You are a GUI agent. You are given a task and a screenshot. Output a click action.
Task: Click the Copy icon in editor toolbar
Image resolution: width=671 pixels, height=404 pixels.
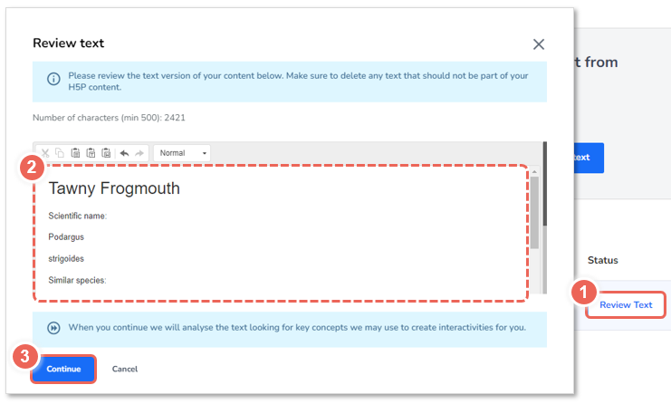coord(60,153)
